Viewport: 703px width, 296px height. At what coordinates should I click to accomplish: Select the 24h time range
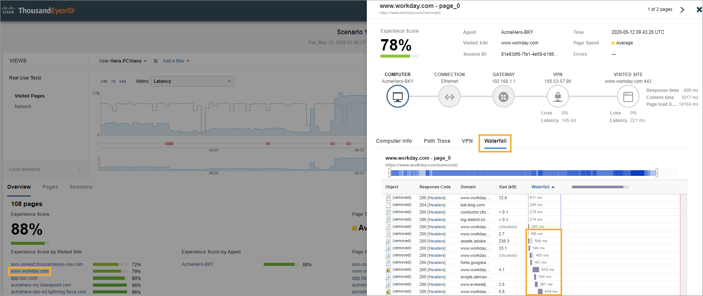pos(104,81)
